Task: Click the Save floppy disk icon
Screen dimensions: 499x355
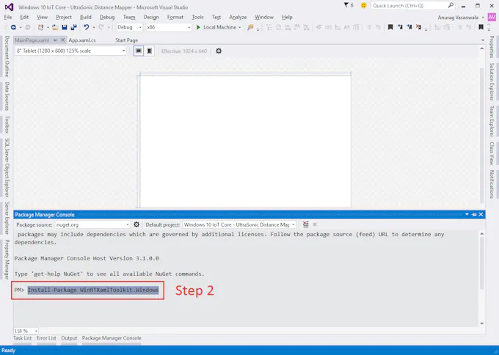Action: 65,27
